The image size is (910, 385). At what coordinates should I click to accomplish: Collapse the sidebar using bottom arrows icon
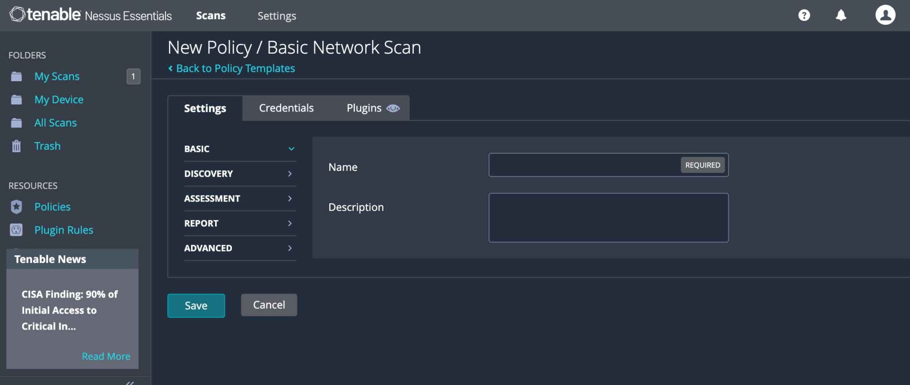coord(130,382)
